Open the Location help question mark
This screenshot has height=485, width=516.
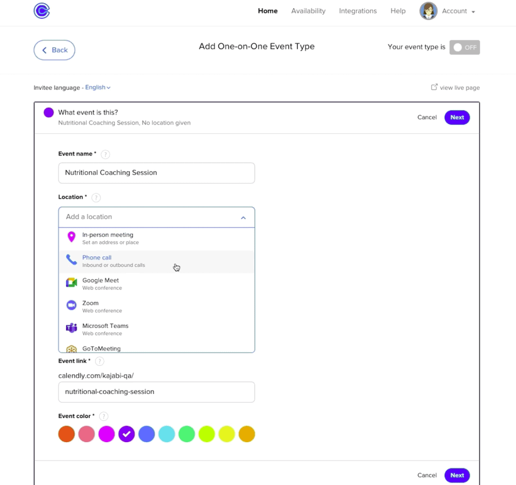(96, 197)
